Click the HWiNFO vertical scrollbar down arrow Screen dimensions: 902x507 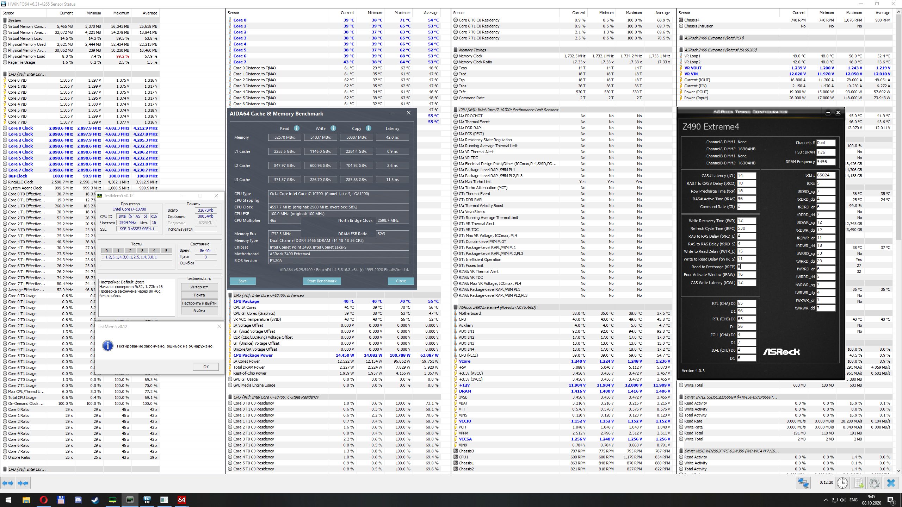pos(898,471)
